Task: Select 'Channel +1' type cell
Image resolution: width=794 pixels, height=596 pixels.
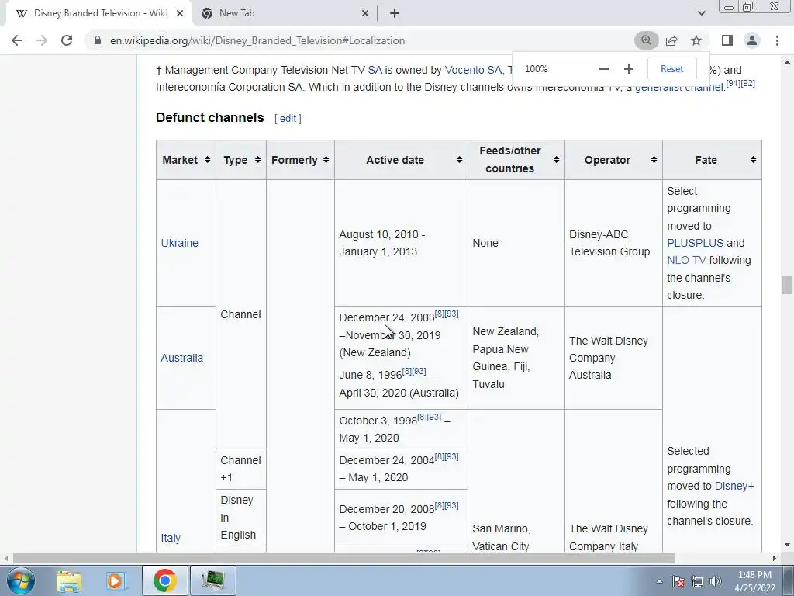Action: click(241, 469)
